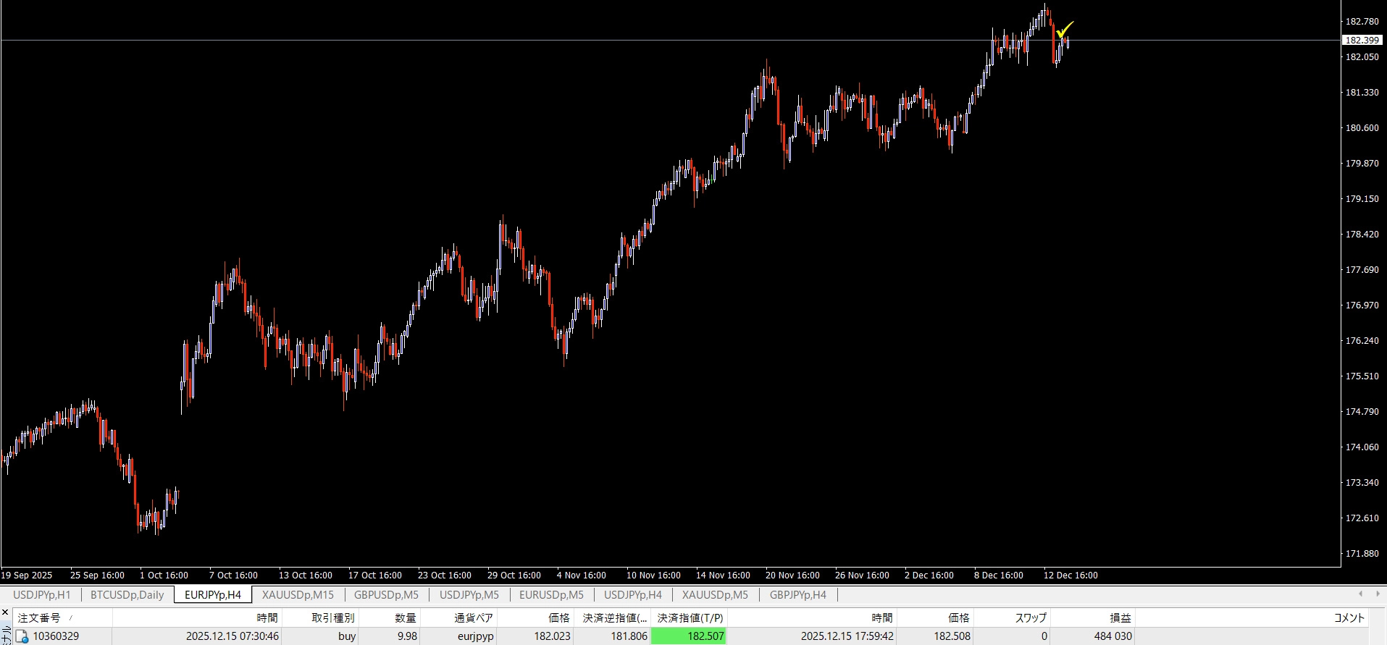Open the USDJPYp,H4 chart tab
This screenshot has width=1387, height=645.
coord(633,595)
